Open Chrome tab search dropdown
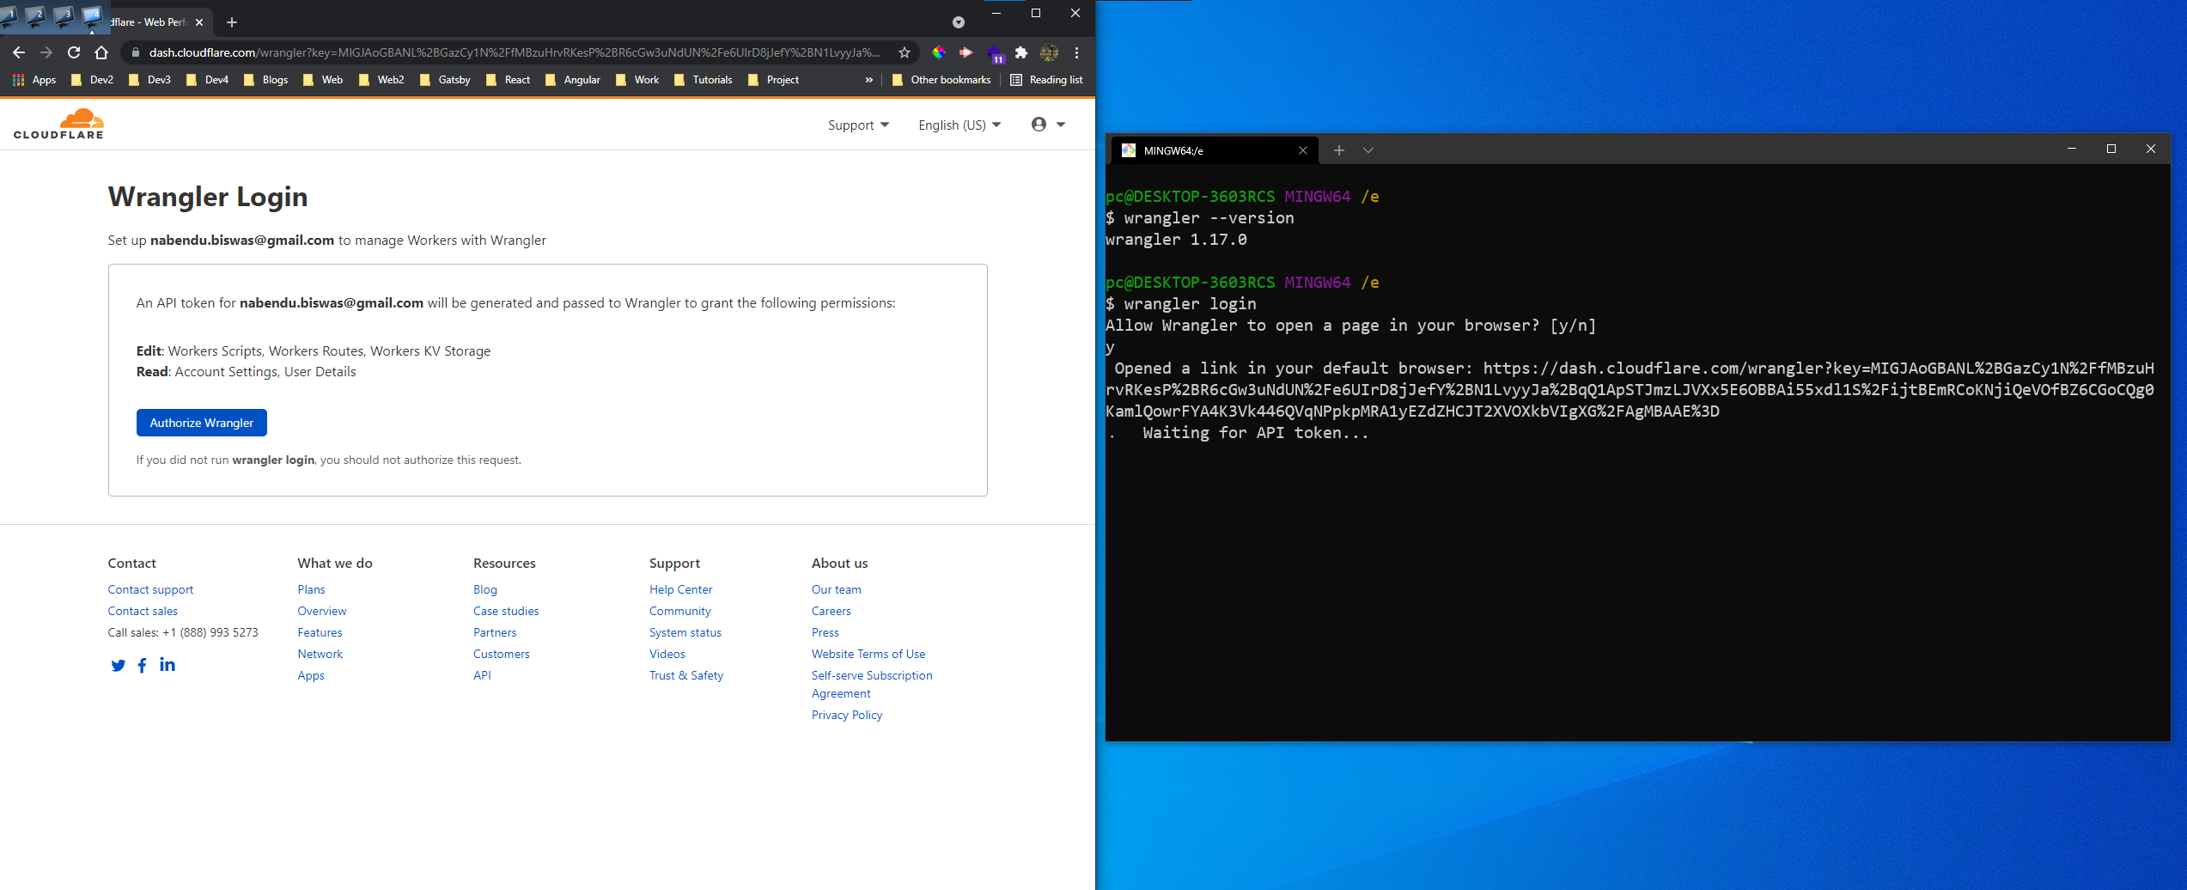The width and height of the screenshot is (2187, 890). pos(959,22)
